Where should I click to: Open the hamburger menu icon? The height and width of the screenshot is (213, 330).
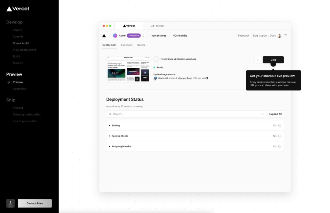point(286,35)
